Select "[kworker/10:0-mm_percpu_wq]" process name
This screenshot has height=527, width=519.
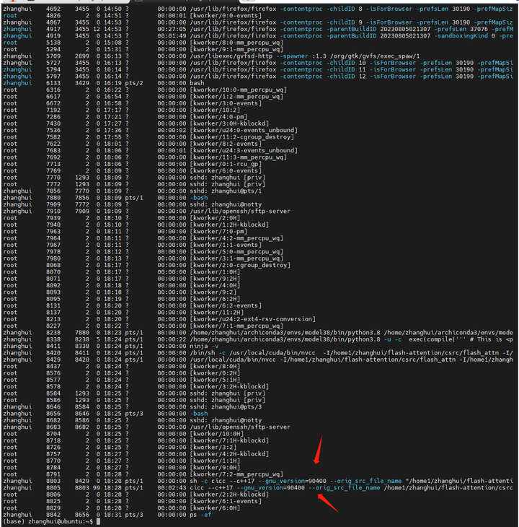click(x=238, y=90)
